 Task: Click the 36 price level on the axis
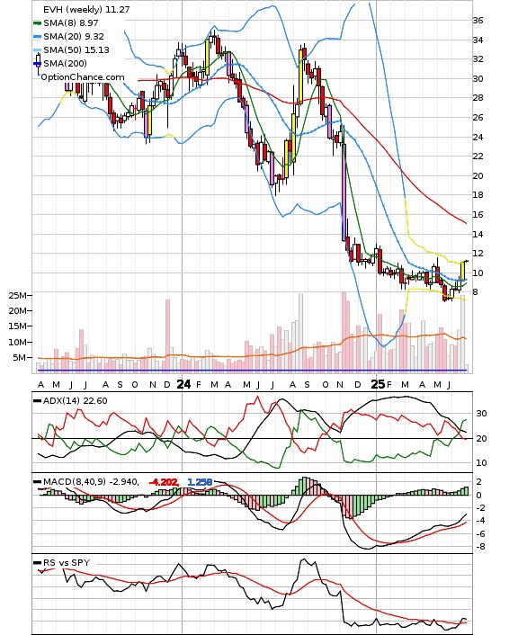[x=478, y=21]
